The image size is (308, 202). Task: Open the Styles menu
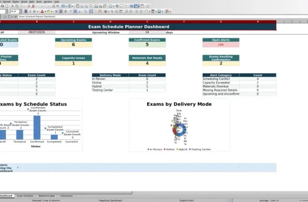(15, 1)
